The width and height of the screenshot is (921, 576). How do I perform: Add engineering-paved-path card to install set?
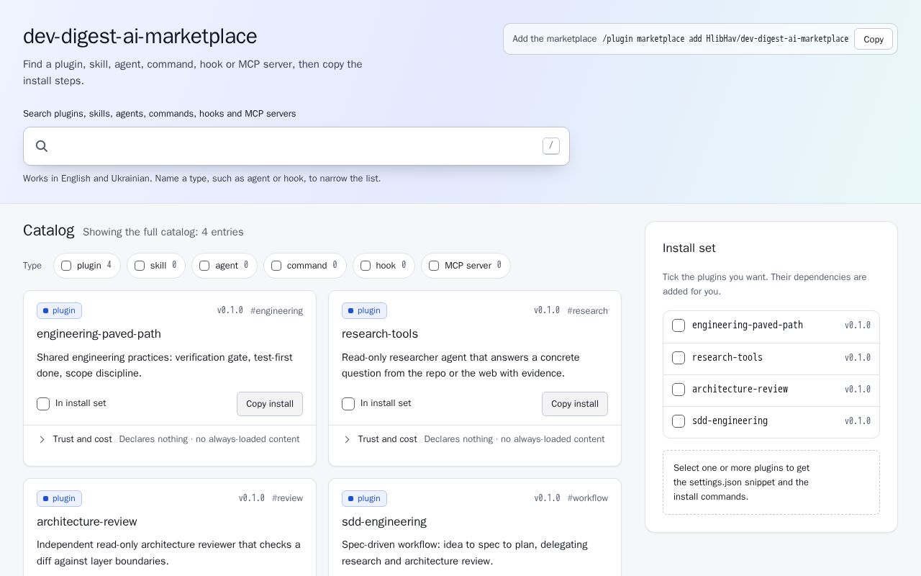coord(43,404)
